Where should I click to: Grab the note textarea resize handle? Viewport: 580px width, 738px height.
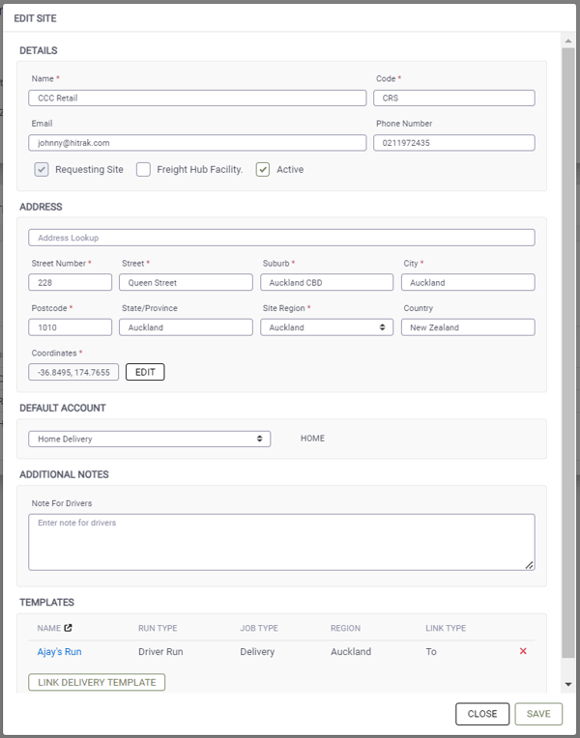(x=529, y=565)
